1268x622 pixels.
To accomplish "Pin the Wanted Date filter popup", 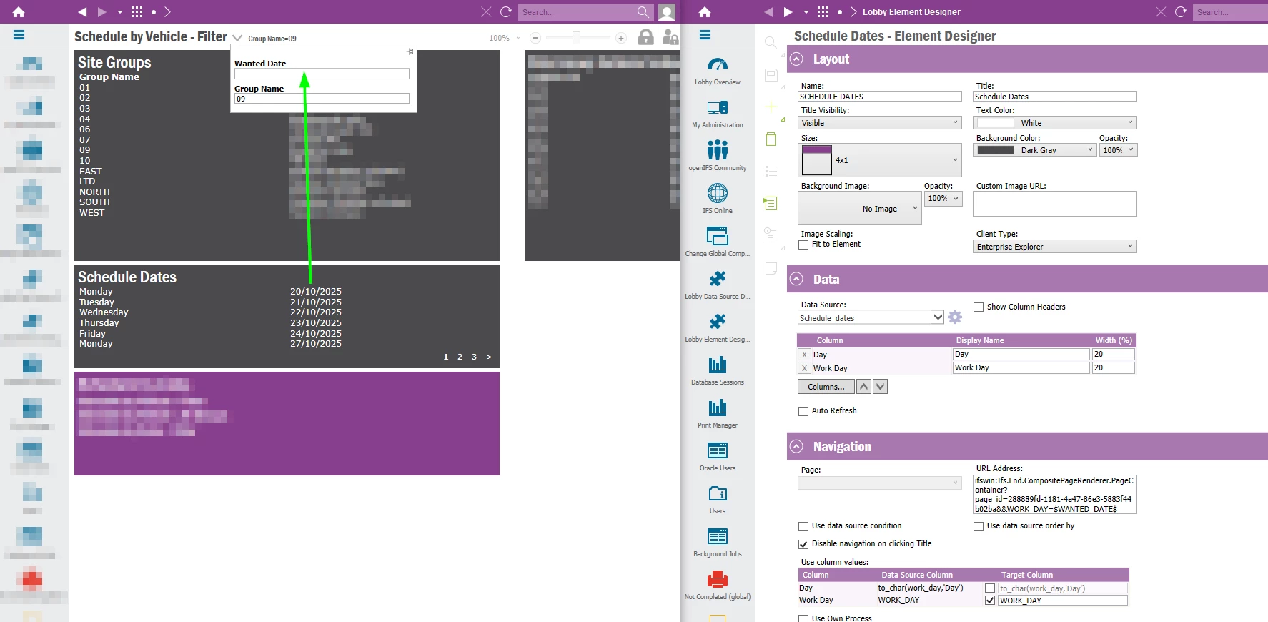I will point(410,51).
